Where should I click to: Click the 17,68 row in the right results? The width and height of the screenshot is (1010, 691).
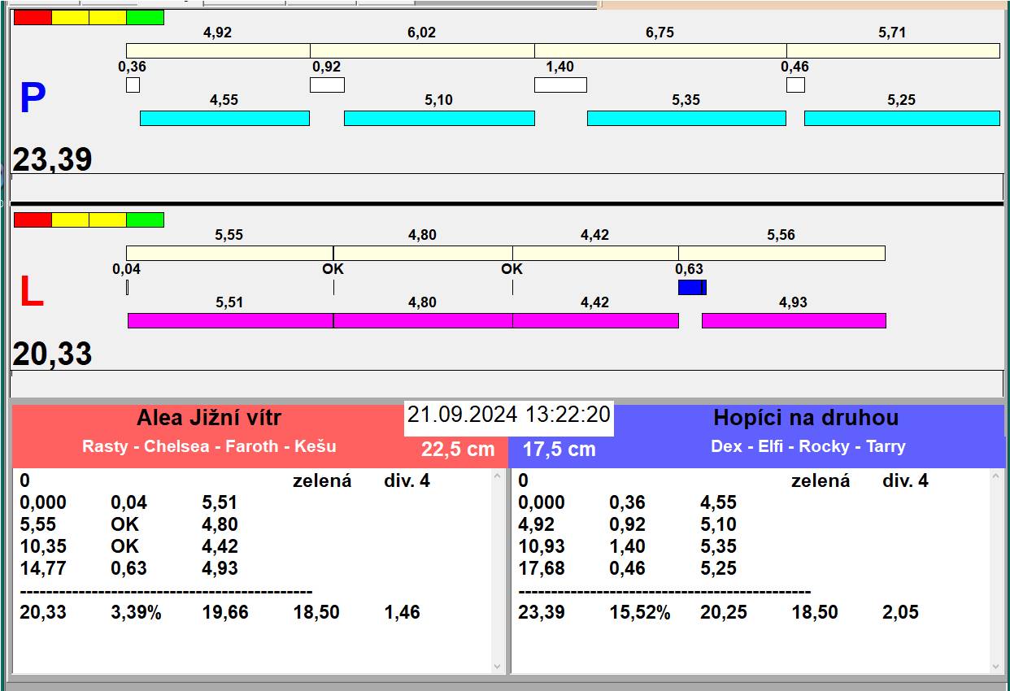628,568
